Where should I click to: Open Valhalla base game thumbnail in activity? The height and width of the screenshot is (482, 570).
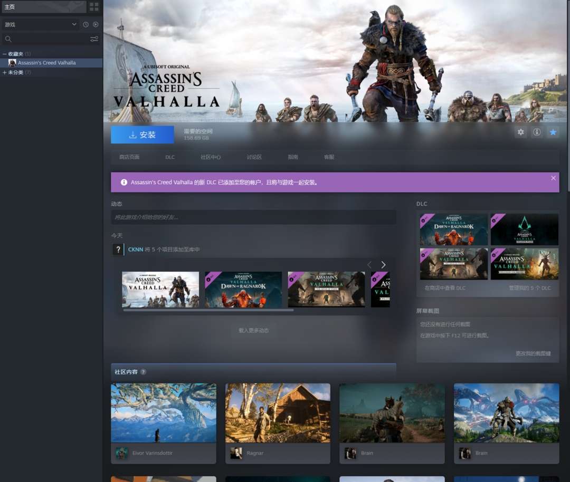point(160,290)
